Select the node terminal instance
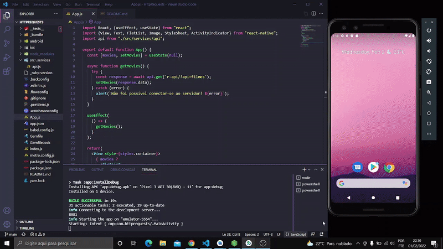 [x=306, y=178]
